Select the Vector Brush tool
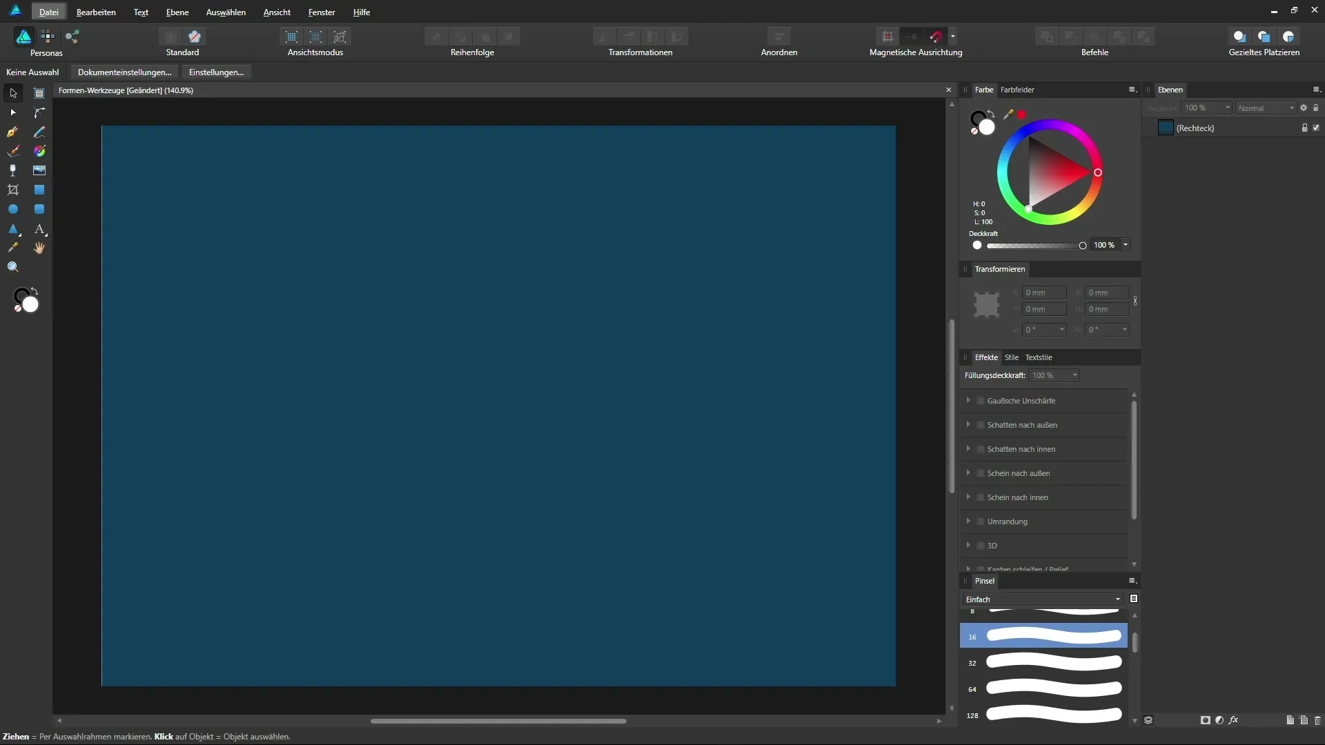Image resolution: width=1325 pixels, height=745 pixels. click(13, 151)
